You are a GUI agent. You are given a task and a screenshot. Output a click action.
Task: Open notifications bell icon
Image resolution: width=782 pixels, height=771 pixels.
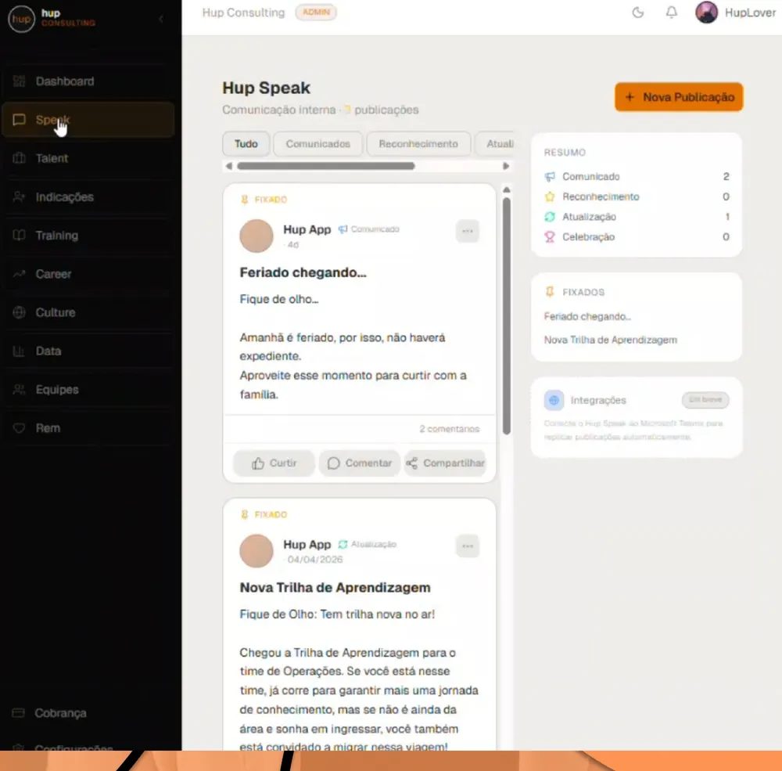point(672,13)
